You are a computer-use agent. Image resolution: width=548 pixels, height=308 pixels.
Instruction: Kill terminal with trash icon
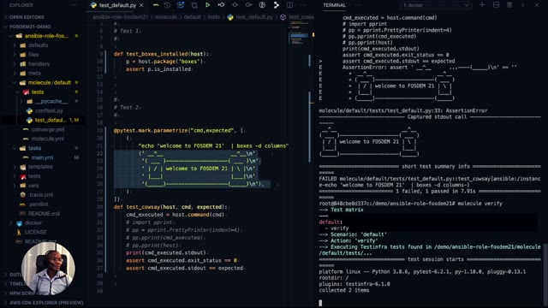509,5
